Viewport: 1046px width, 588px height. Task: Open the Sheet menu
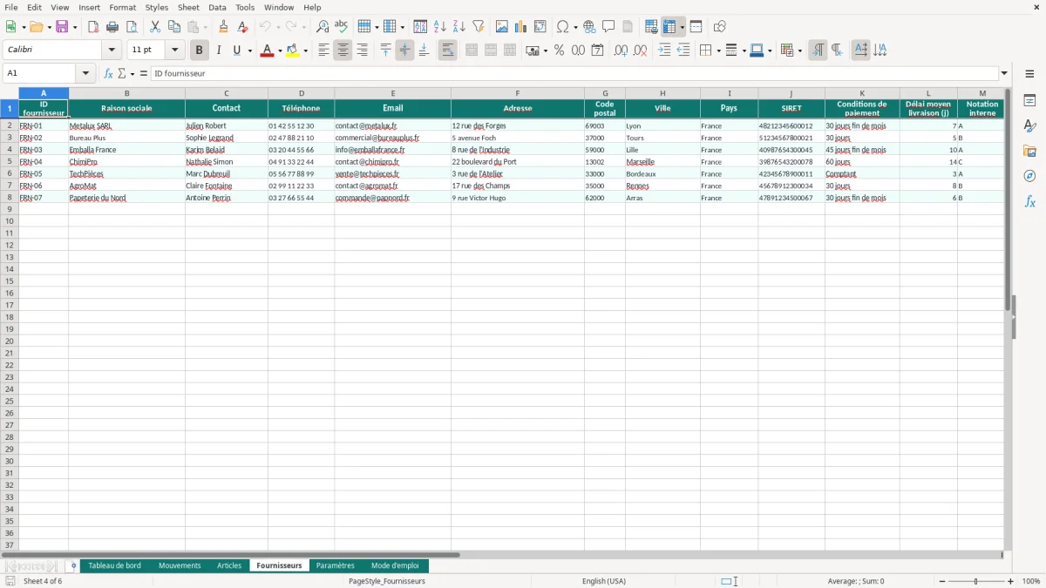188,7
